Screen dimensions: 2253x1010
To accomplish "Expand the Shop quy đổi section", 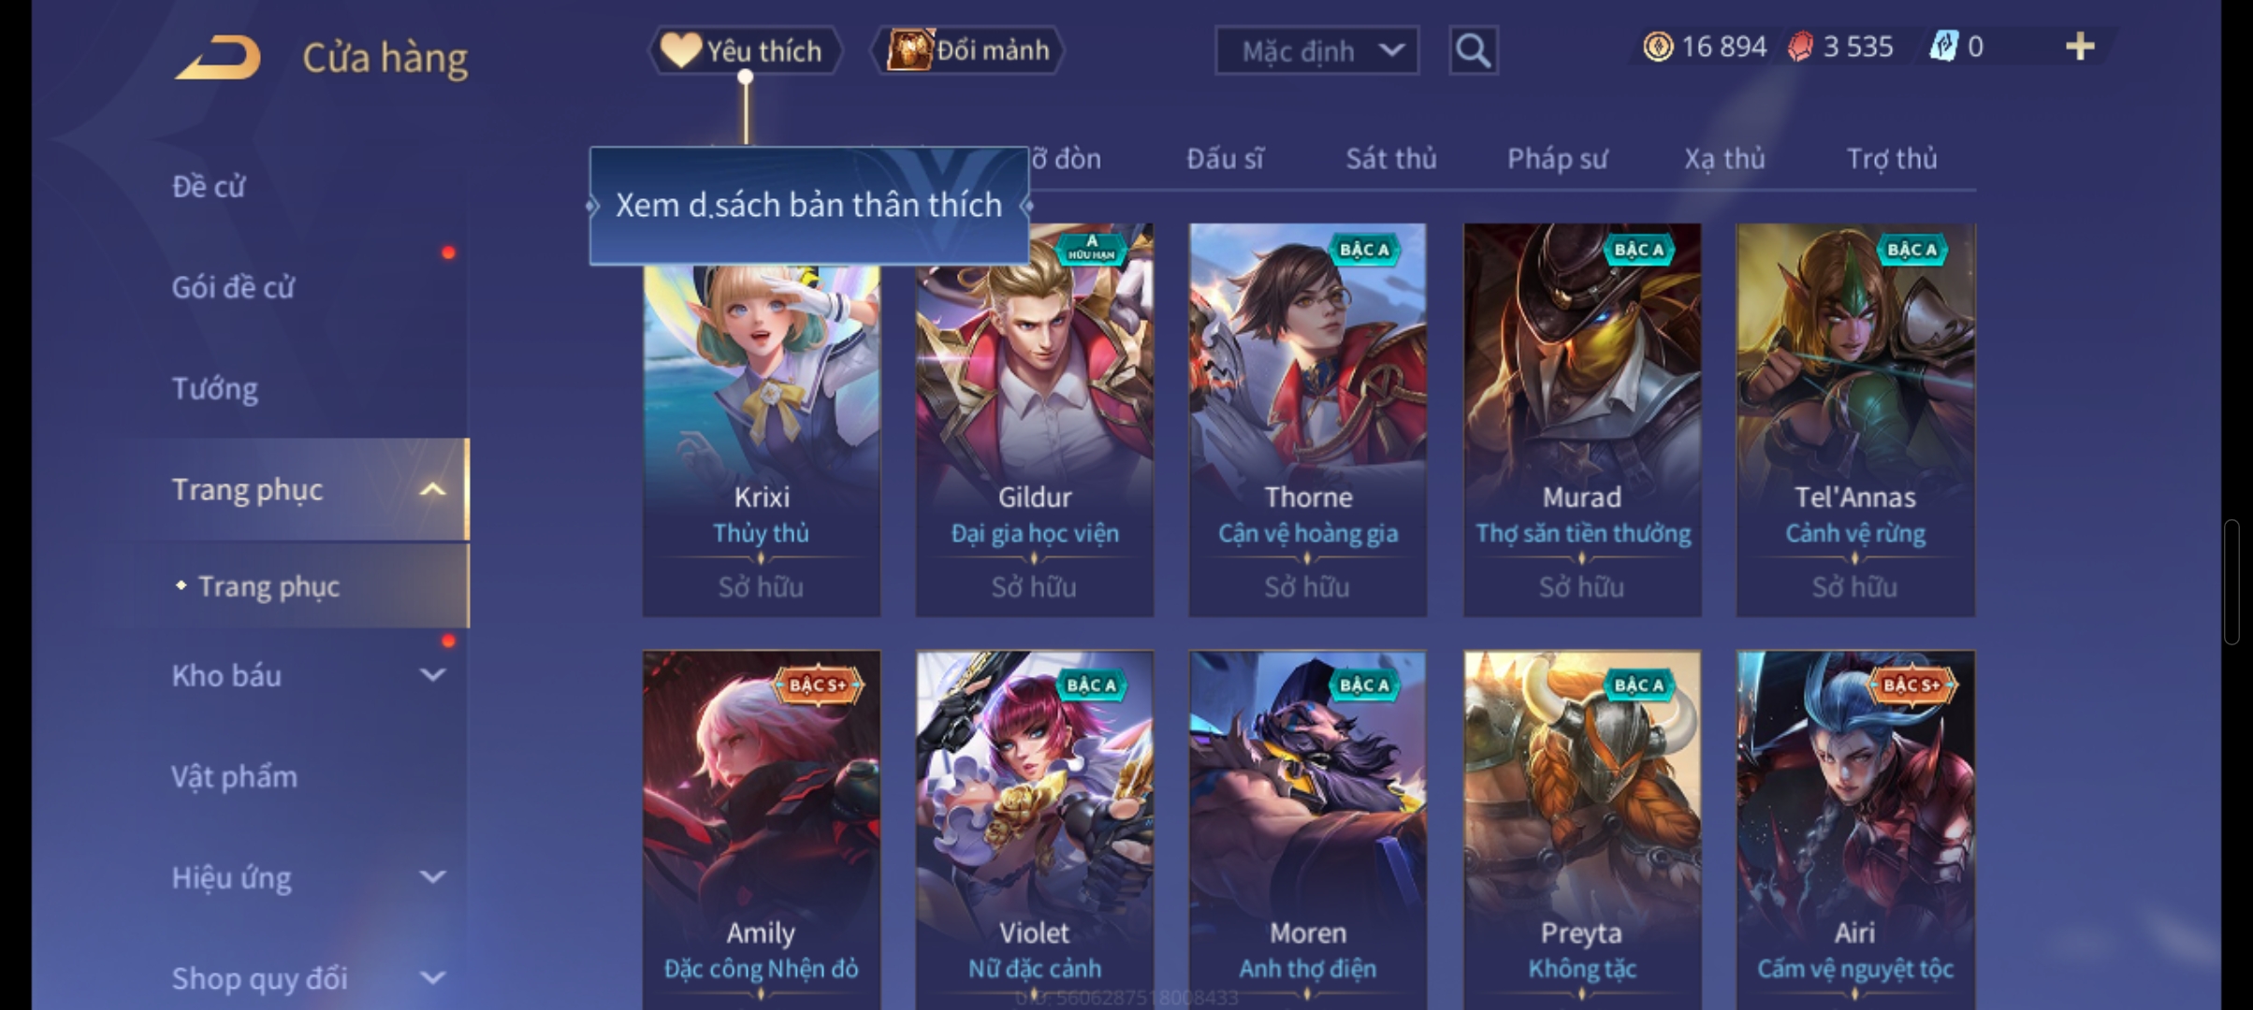I will (x=432, y=977).
